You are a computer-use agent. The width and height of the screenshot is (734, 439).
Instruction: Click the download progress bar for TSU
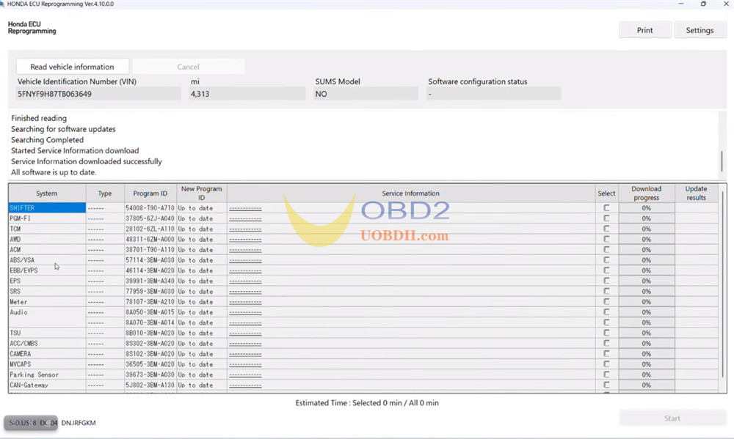coord(647,333)
